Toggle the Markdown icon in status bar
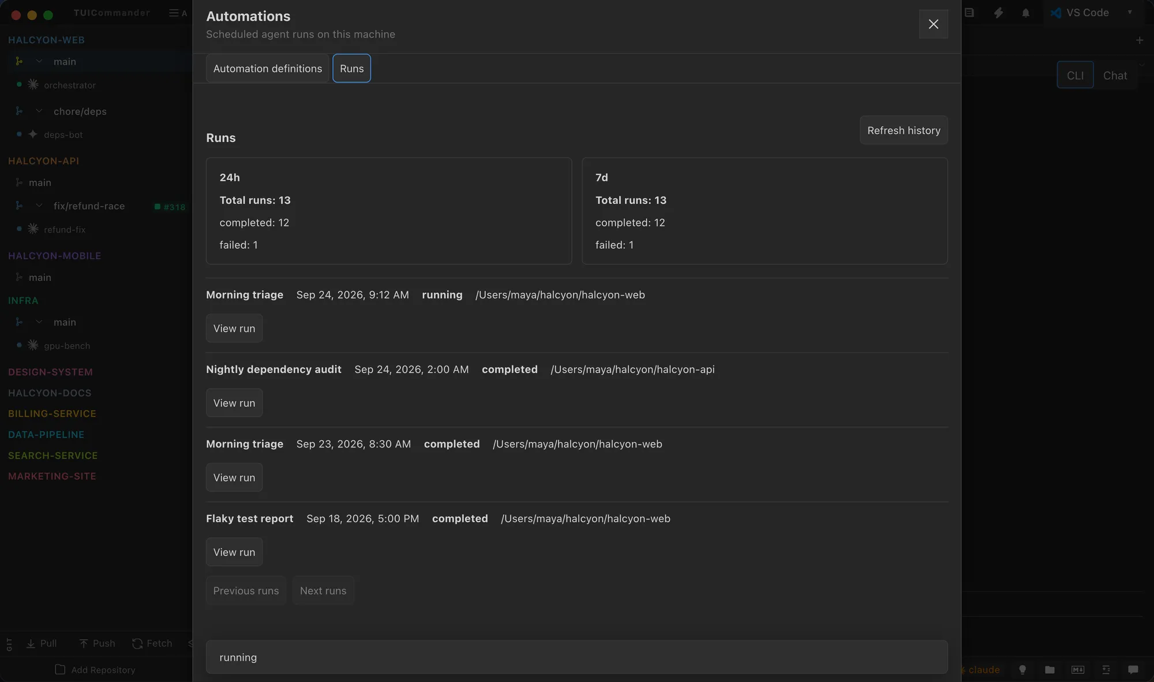This screenshot has width=1154, height=682. click(x=1078, y=669)
